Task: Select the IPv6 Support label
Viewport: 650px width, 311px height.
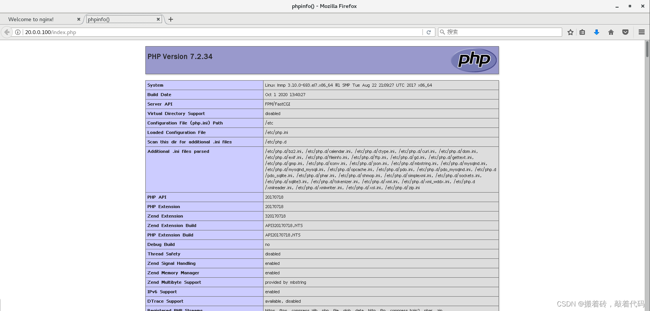Action: click(x=162, y=292)
